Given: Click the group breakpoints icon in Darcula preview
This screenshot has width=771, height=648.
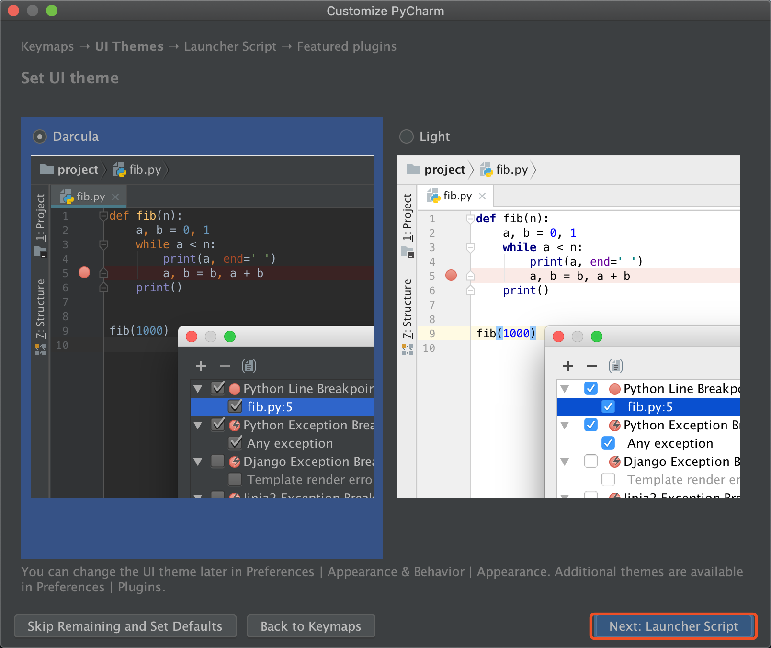Looking at the screenshot, I should pyautogui.click(x=249, y=366).
